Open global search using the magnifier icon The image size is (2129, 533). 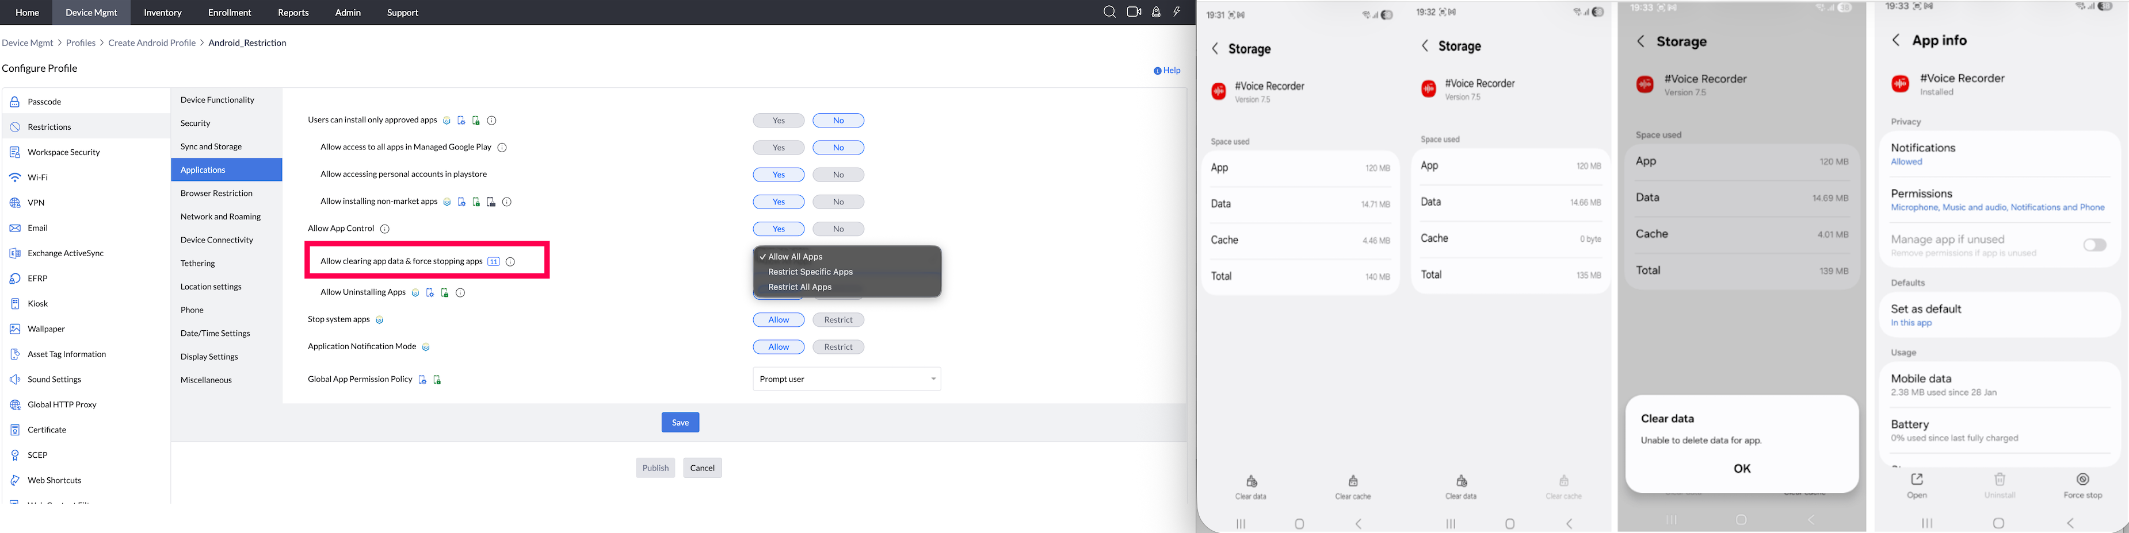(x=1109, y=13)
